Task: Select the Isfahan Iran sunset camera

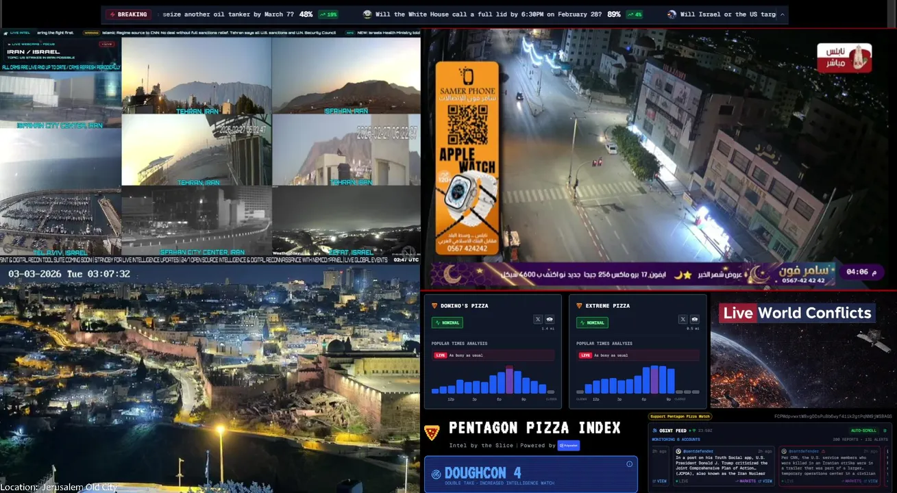Action: pyautogui.click(x=346, y=75)
